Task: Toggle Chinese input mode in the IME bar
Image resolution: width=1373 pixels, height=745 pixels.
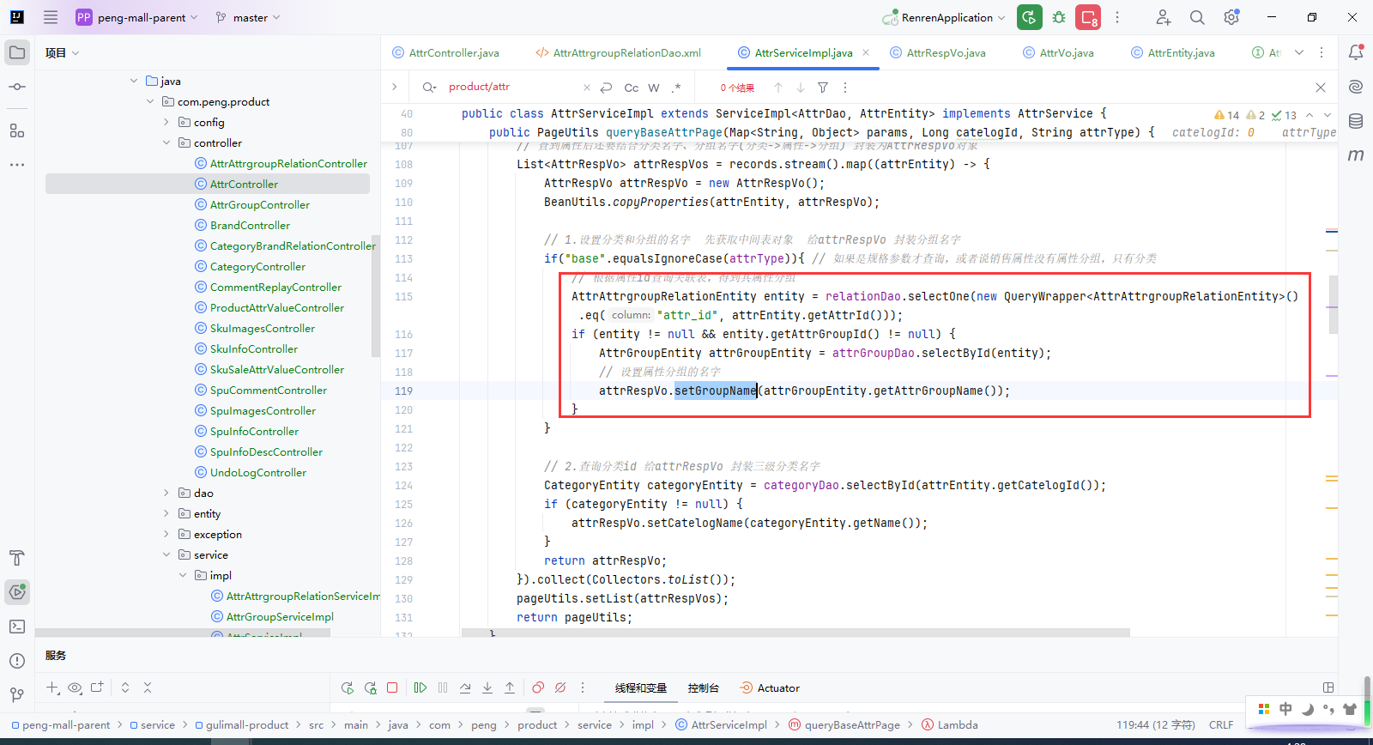Action: [x=1285, y=709]
